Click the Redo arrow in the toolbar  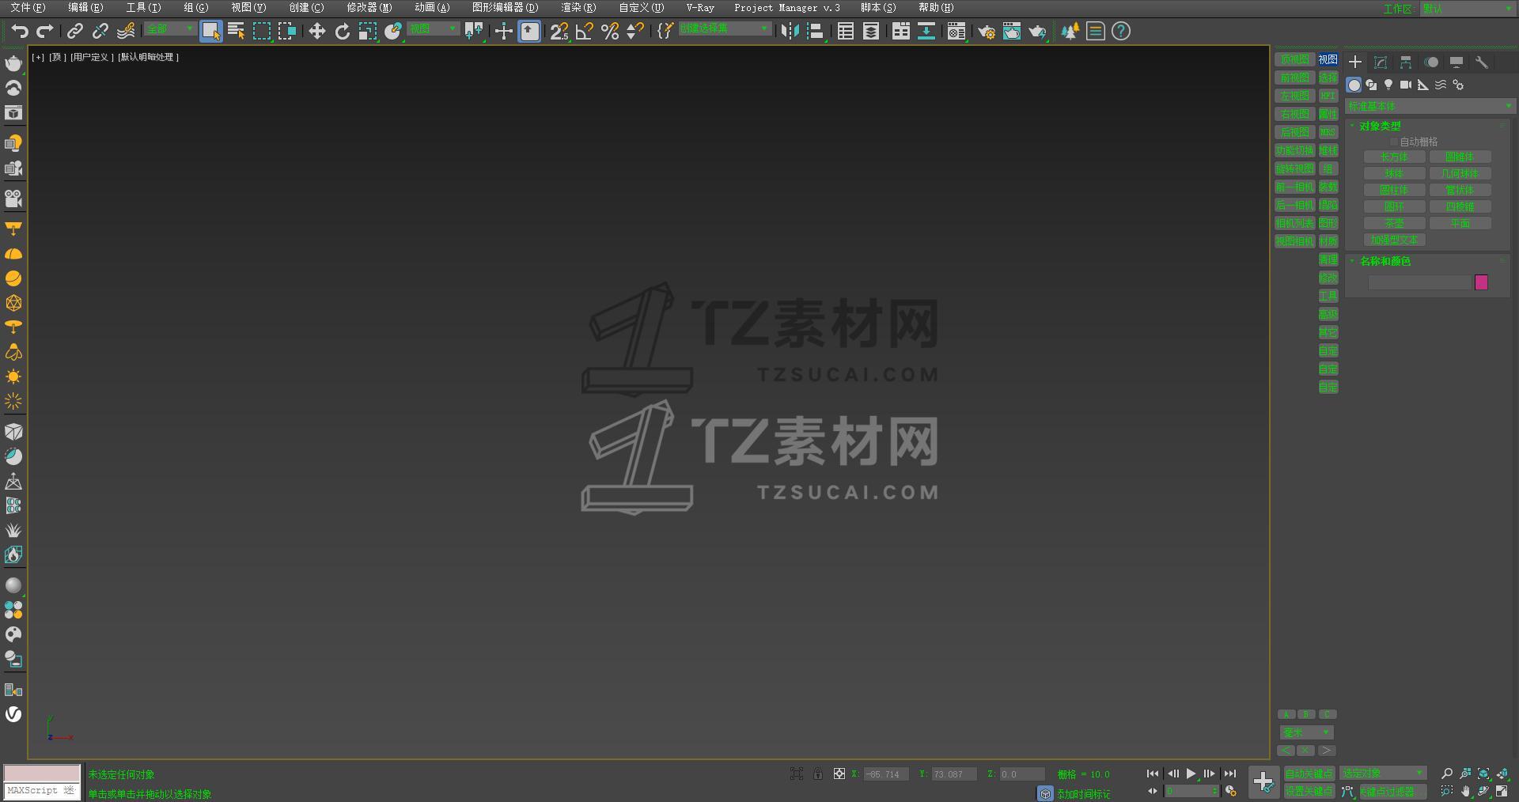click(45, 31)
